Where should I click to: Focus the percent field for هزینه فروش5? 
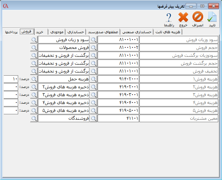pyautogui.click(x=11, y=111)
